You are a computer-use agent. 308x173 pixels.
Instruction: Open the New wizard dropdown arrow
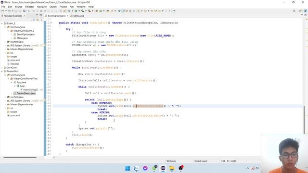point(6,11)
